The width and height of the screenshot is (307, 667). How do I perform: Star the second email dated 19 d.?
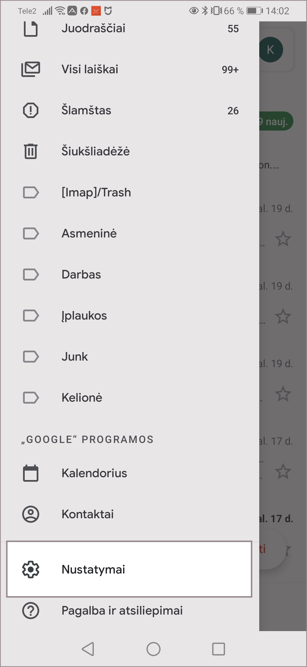point(283,316)
